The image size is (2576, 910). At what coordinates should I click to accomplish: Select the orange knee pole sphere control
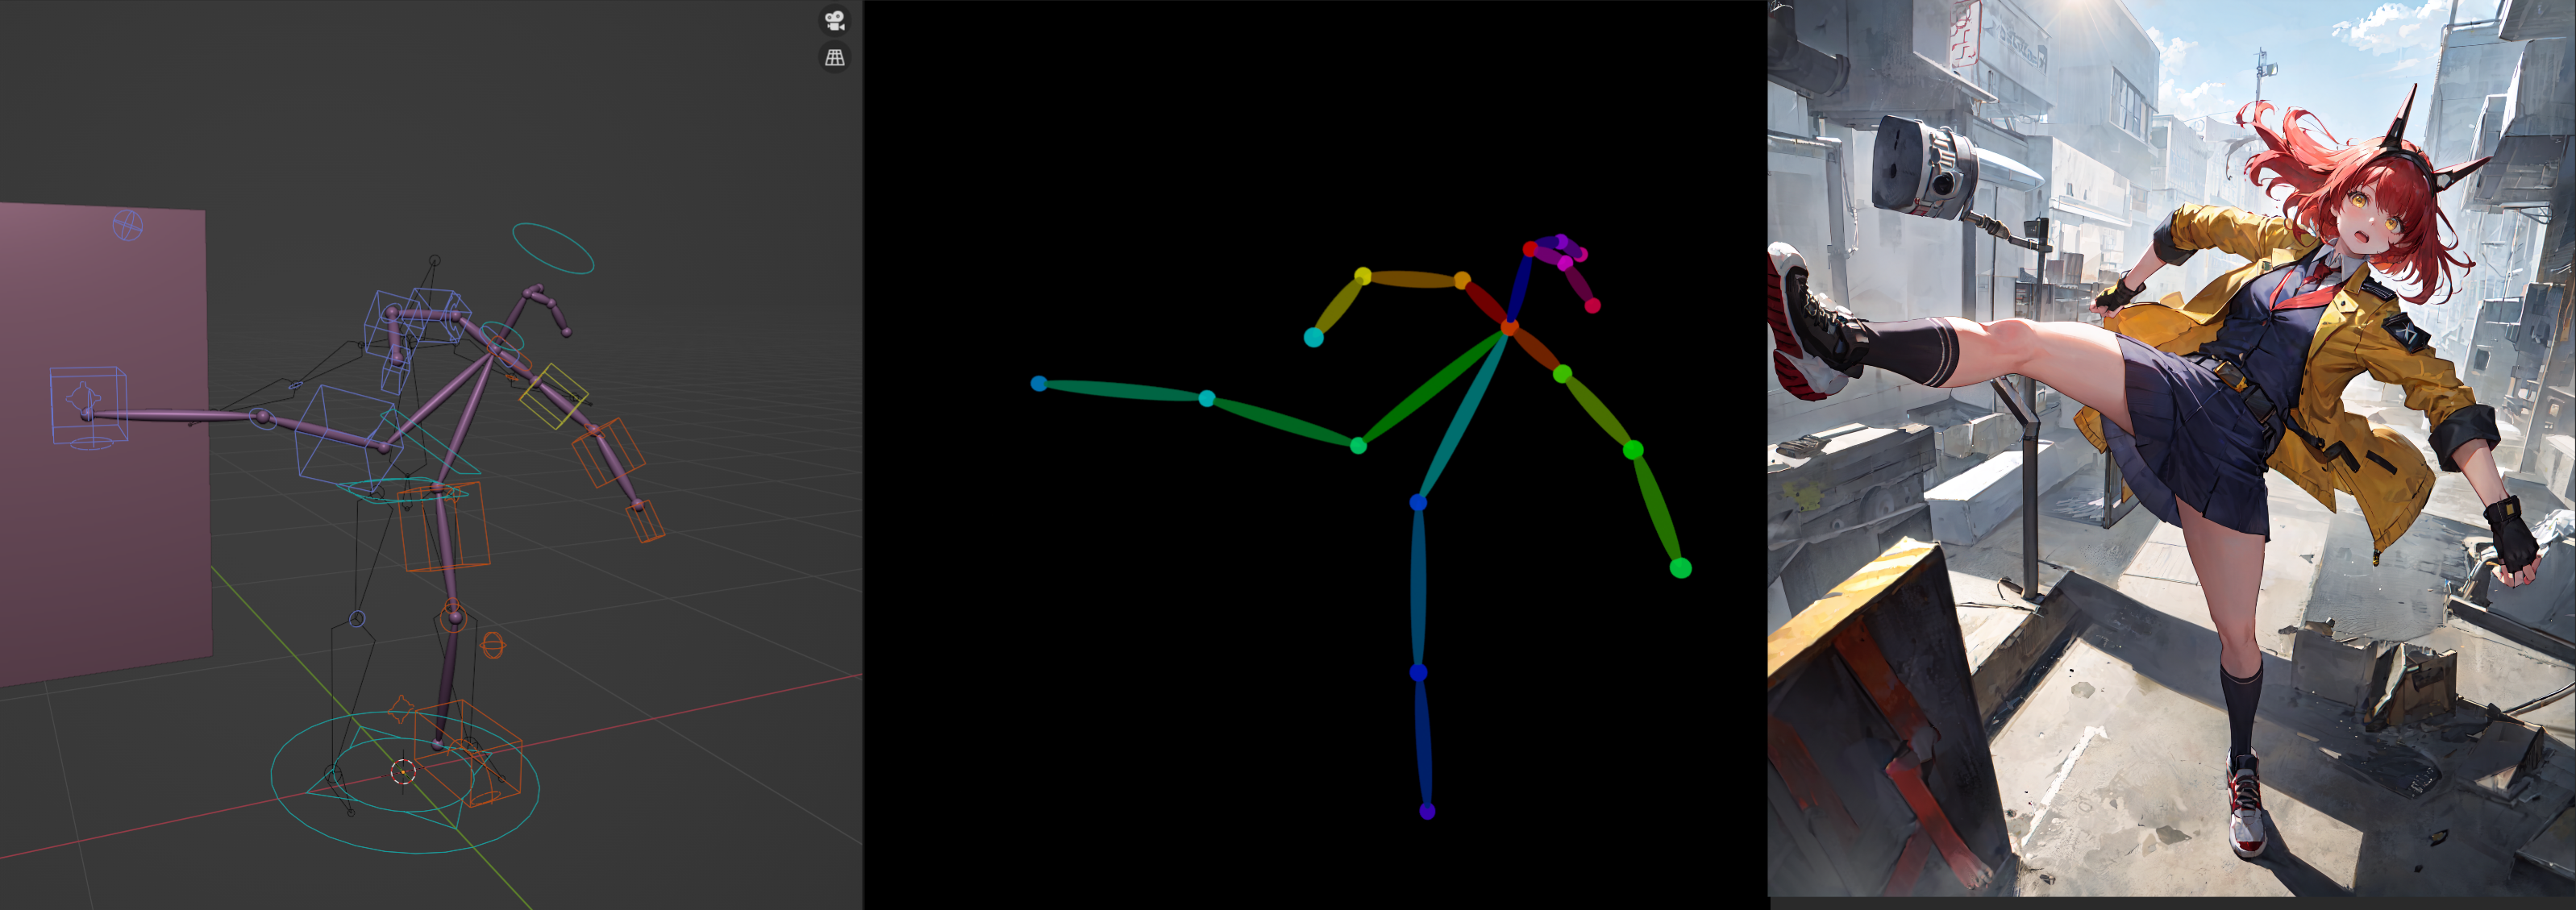tap(493, 646)
